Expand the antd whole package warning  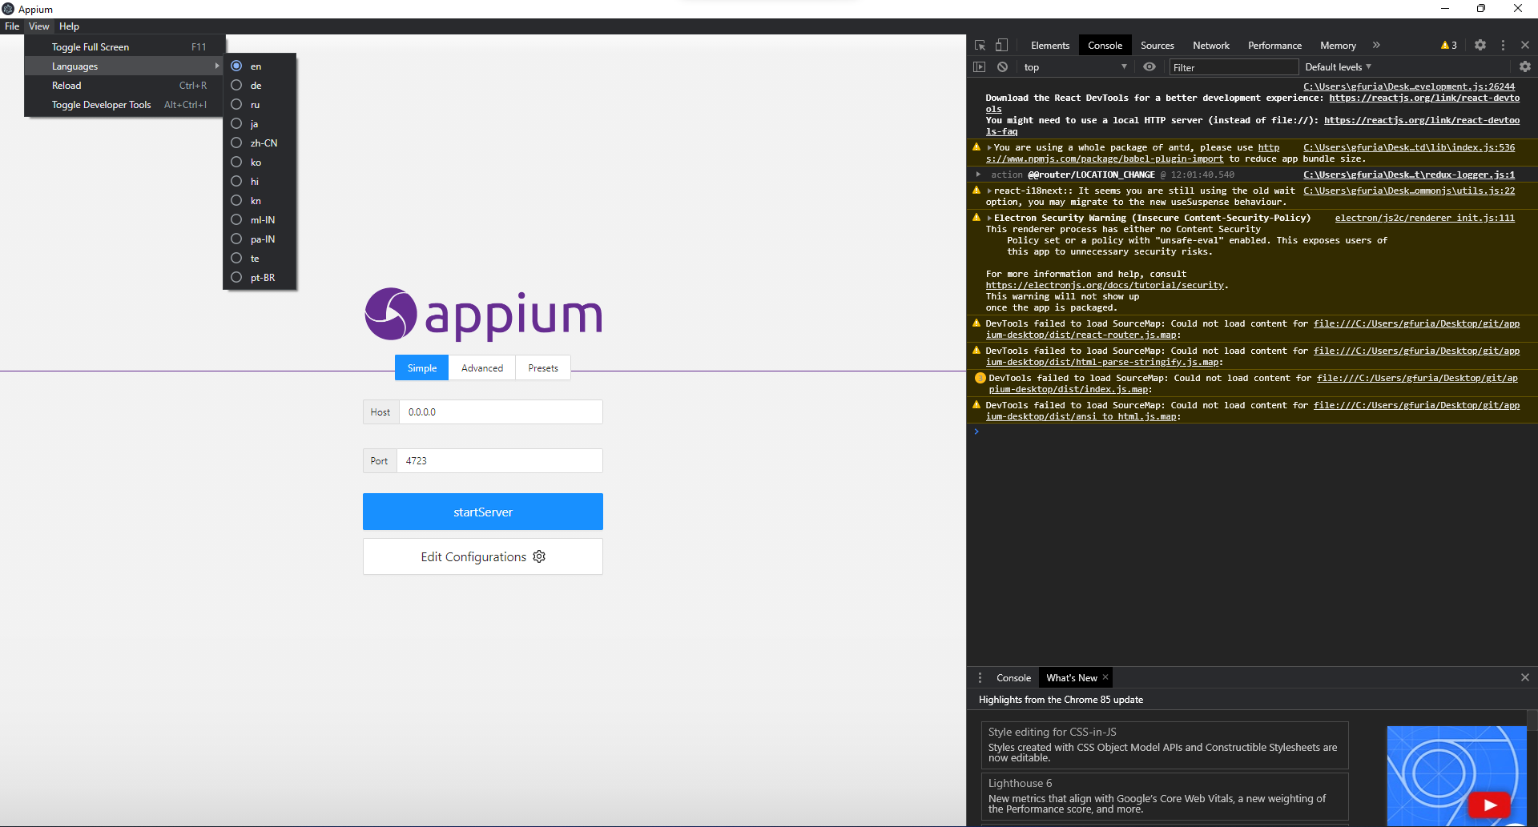click(989, 147)
